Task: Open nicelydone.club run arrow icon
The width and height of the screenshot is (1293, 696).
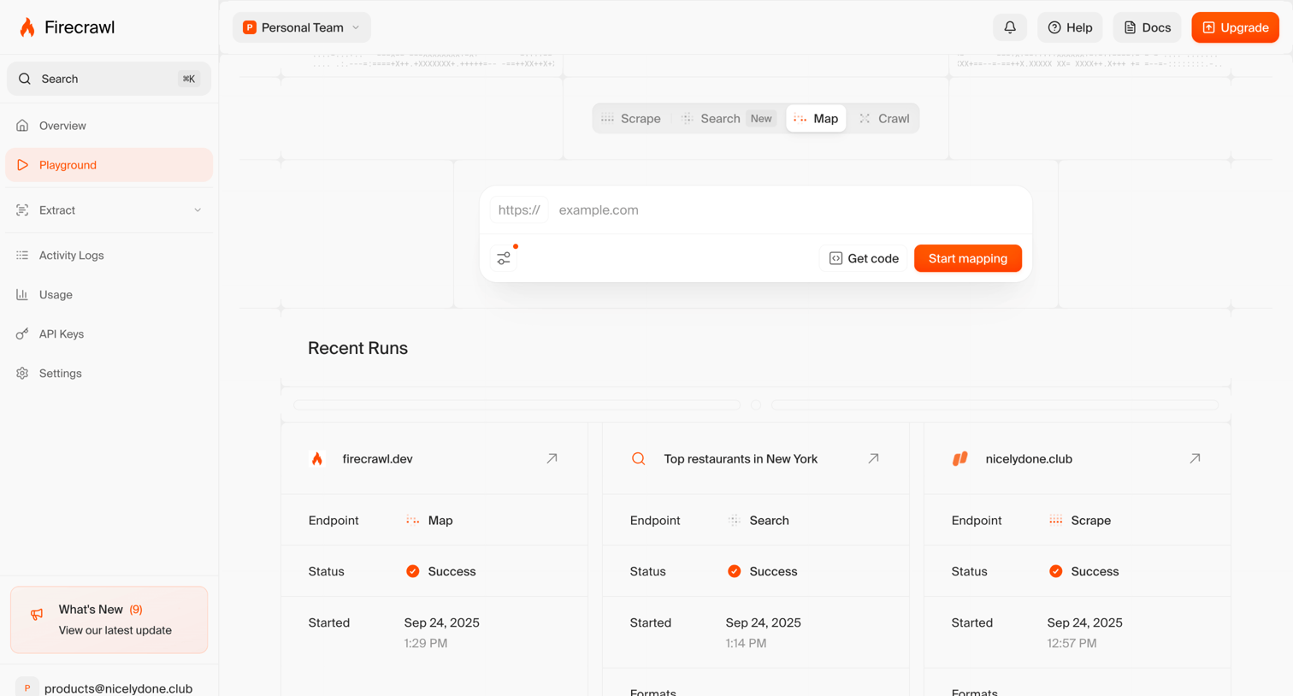Action: [x=1196, y=458]
